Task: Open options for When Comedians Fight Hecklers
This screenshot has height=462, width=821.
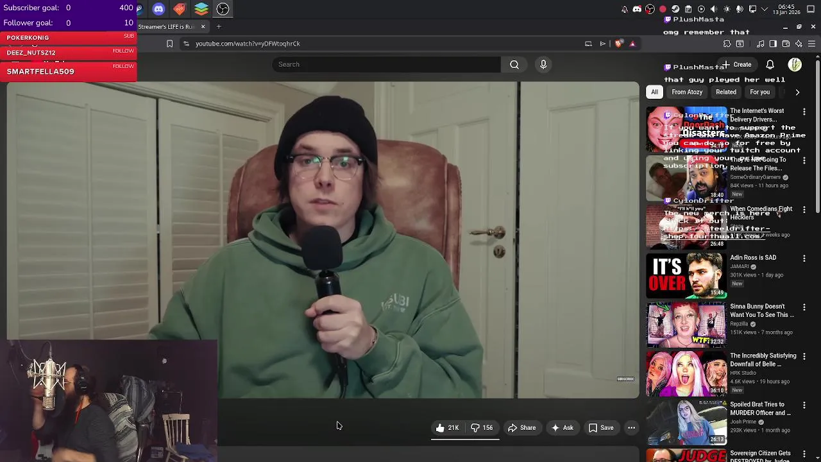Action: (804, 210)
